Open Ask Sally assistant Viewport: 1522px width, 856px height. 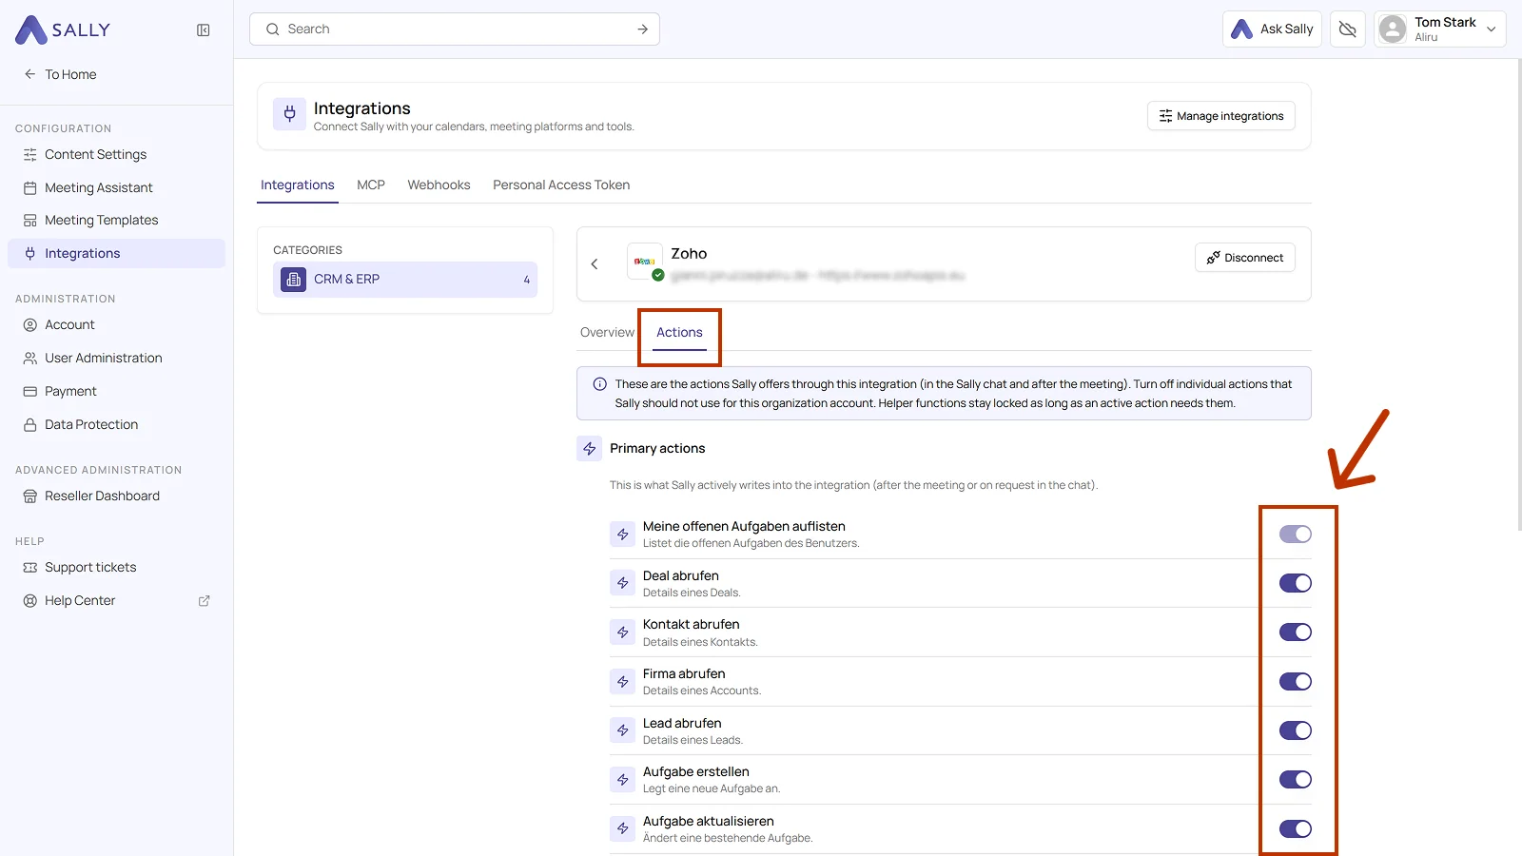(x=1272, y=29)
